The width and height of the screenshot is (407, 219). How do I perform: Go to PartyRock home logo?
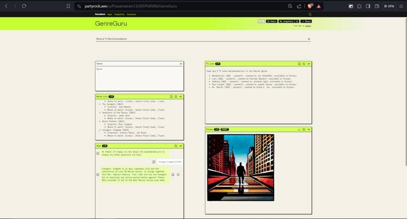pos(100,14)
